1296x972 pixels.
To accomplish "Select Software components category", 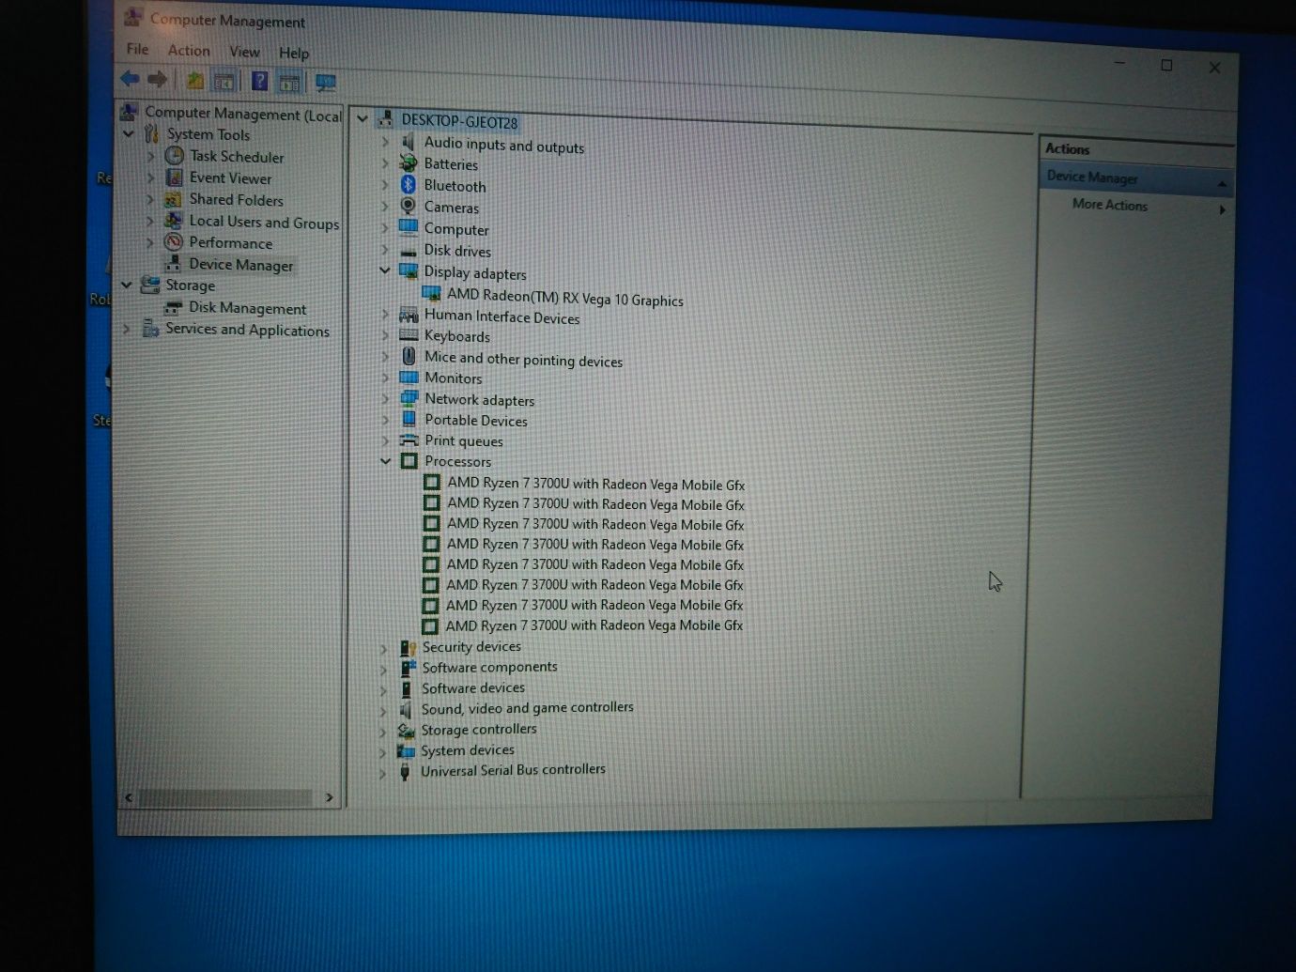I will pyautogui.click(x=489, y=667).
